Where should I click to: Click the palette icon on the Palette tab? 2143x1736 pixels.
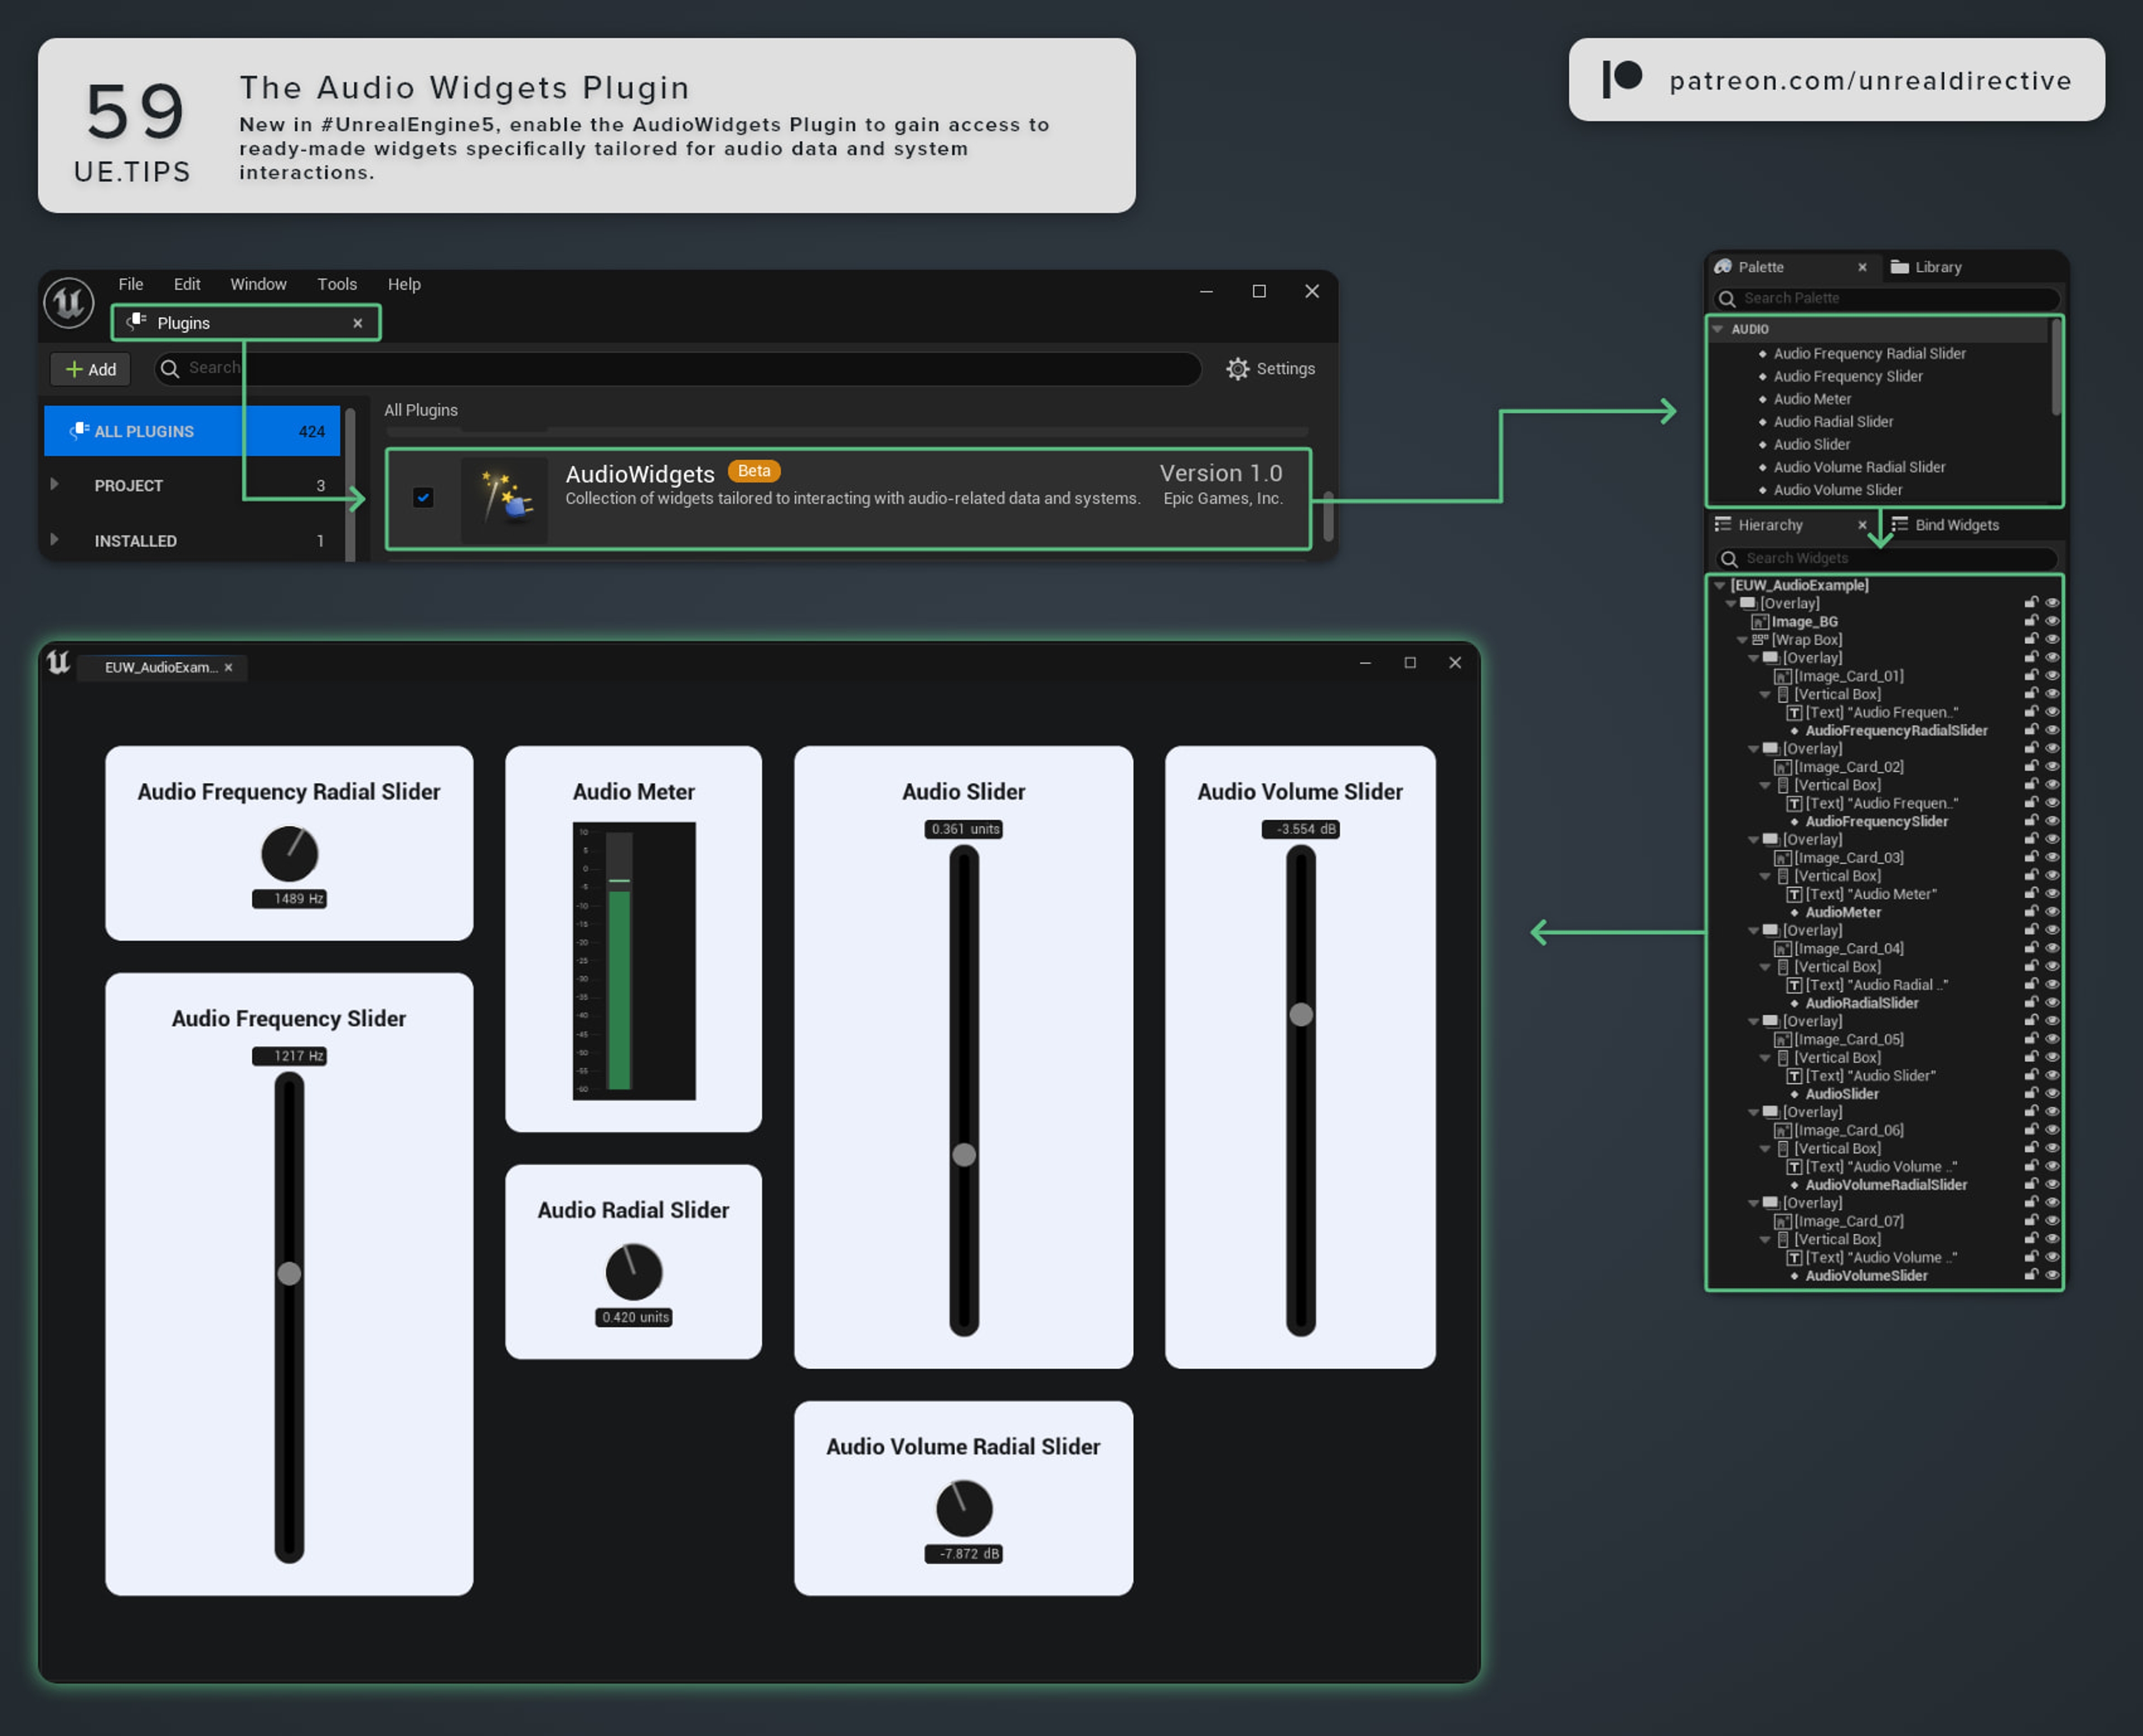tap(1723, 267)
